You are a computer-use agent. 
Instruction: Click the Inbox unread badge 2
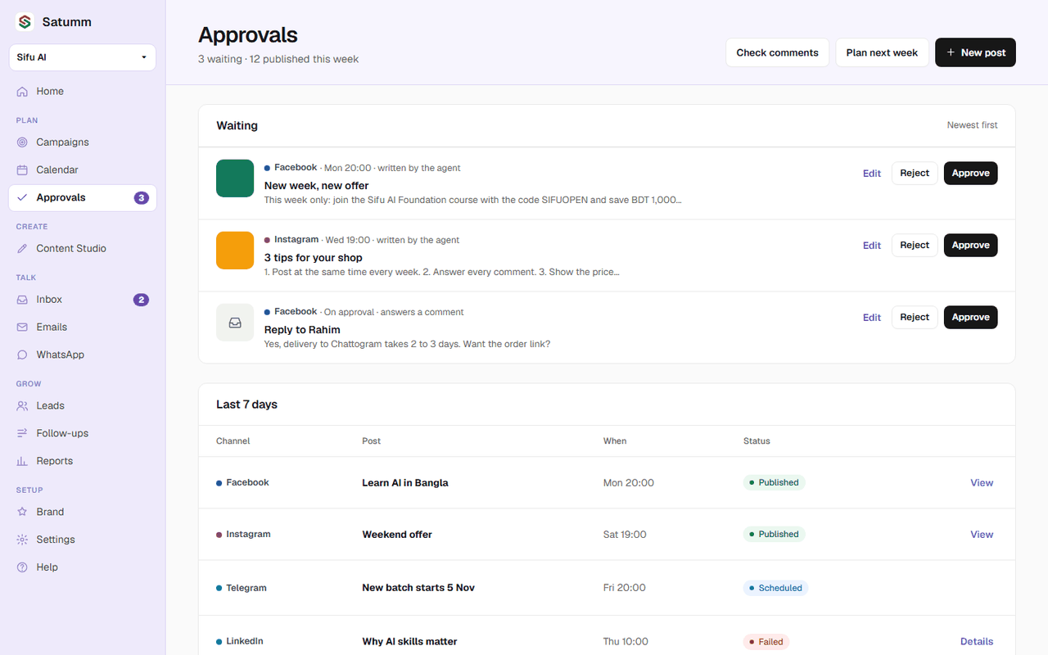[141, 300]
